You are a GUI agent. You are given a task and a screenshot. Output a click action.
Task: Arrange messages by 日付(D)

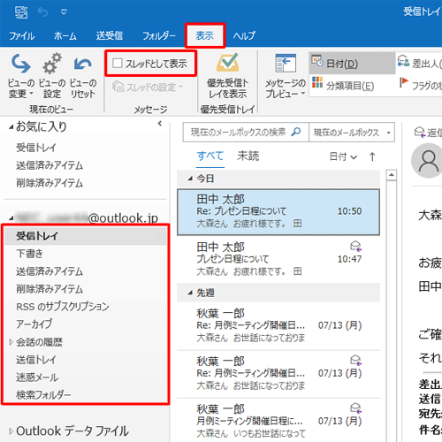click(x=352, y=63)
